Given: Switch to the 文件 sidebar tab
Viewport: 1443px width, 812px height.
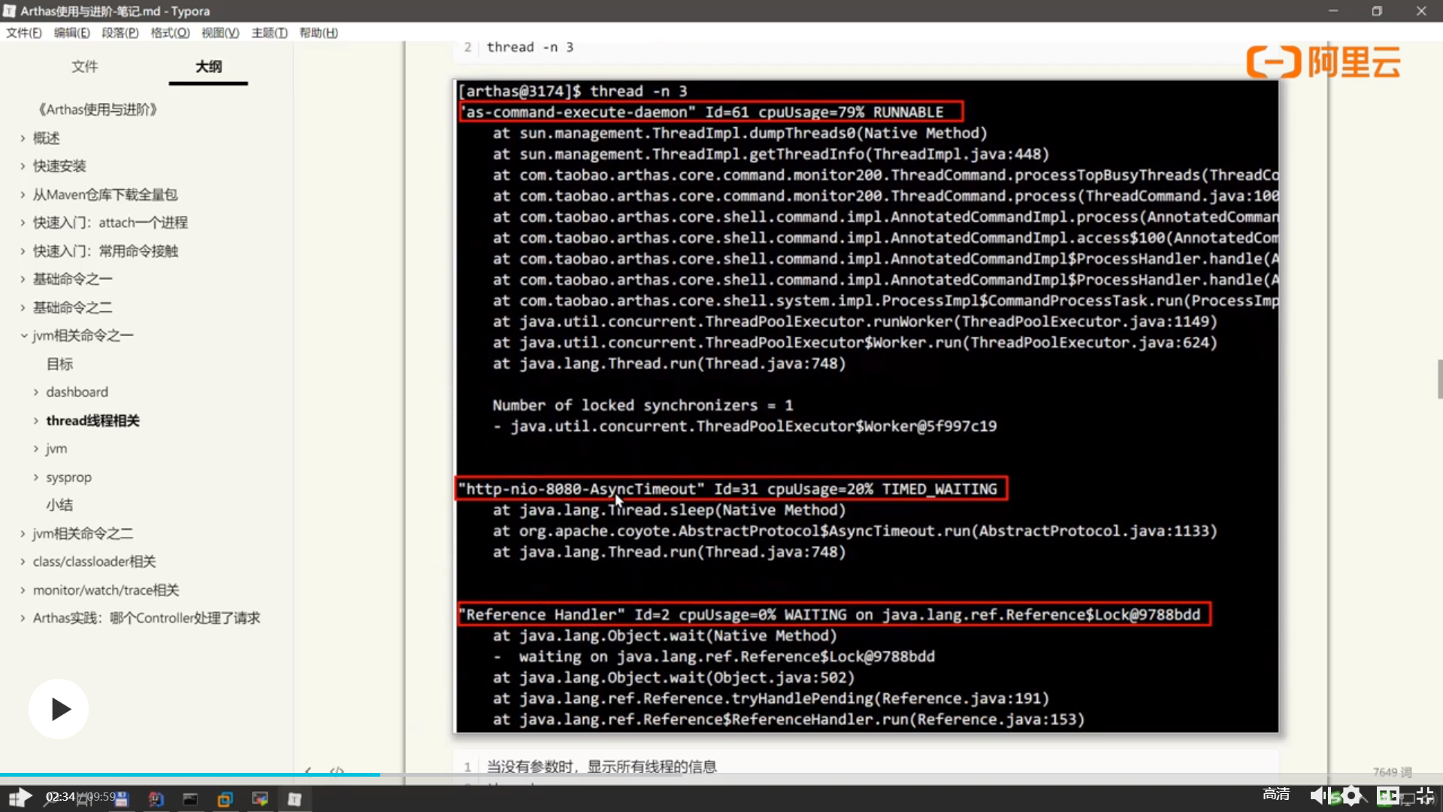Looking at the screenshot, I should [84, 67].
